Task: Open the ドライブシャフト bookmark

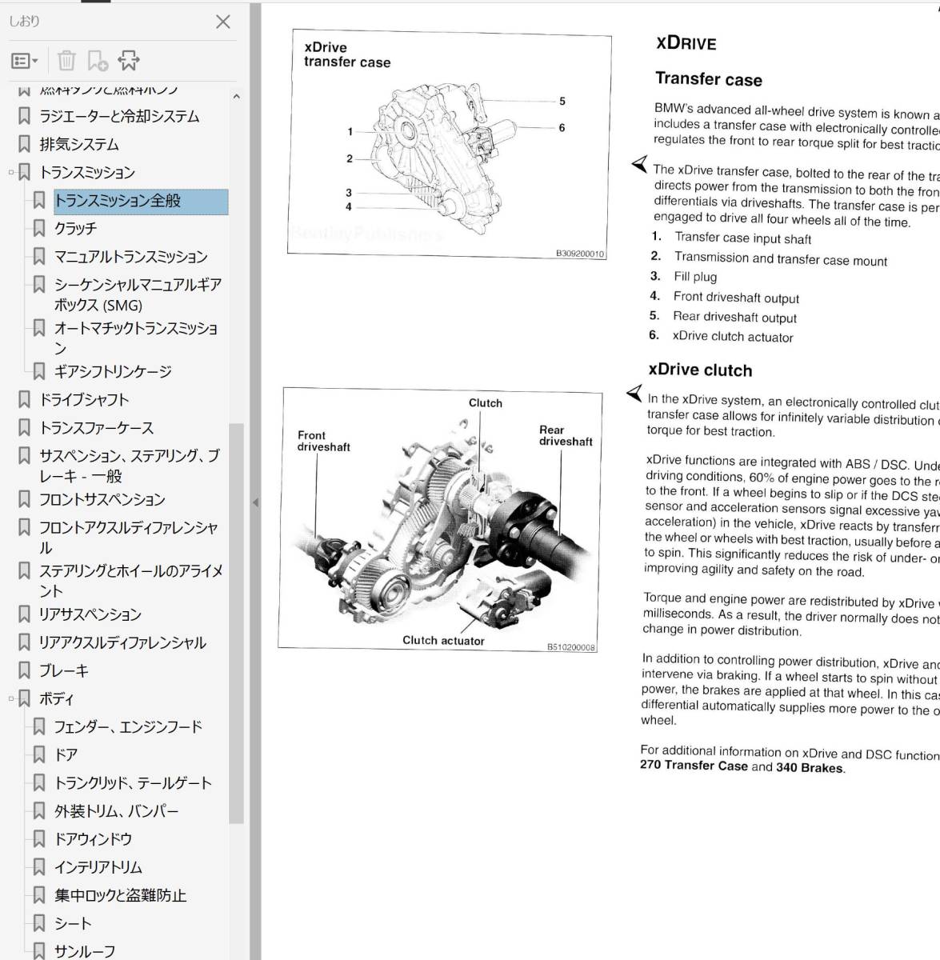Action: pyautogui.click(x=84, y=399)
